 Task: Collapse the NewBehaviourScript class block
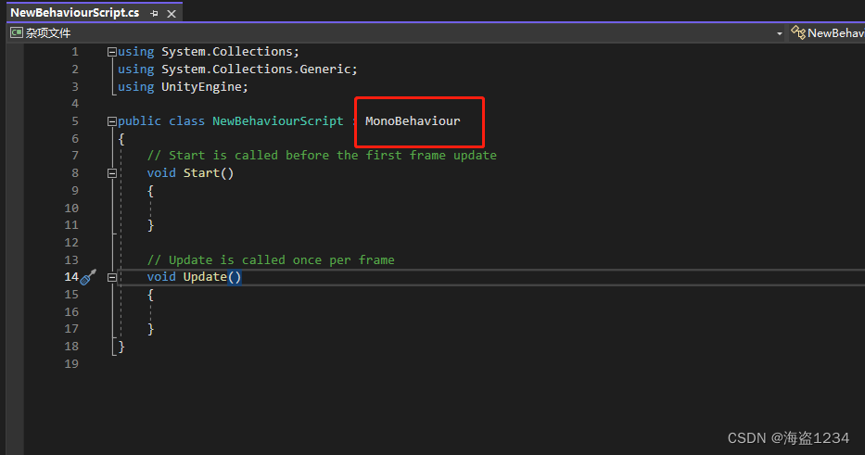112,121
